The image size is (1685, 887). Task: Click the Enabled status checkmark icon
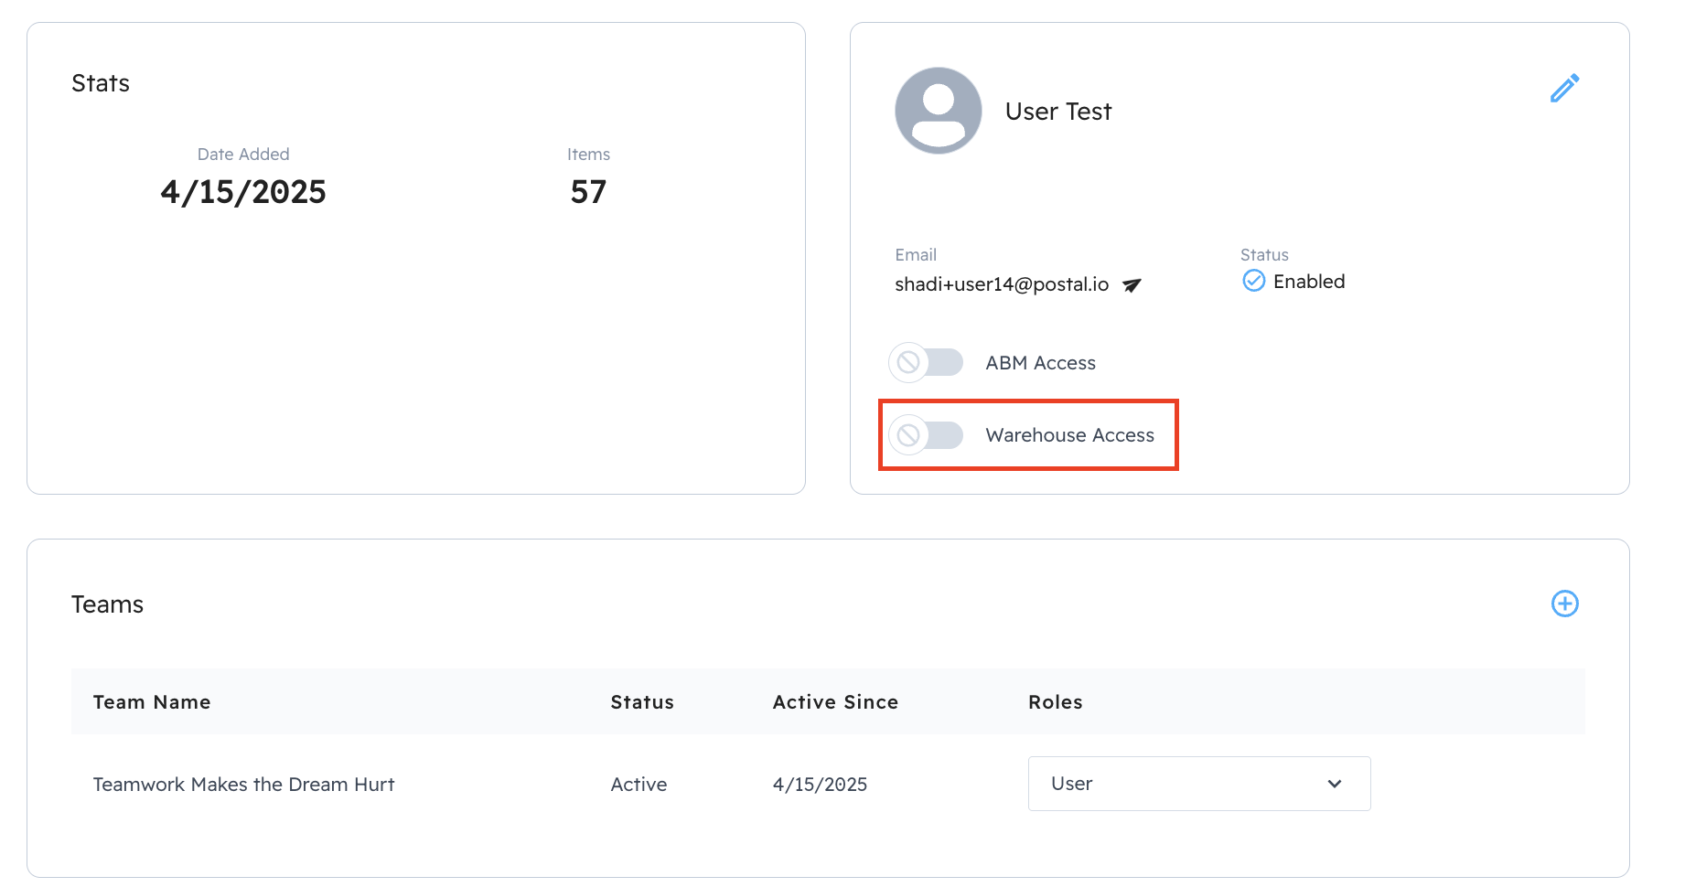tap(1253, 281)
